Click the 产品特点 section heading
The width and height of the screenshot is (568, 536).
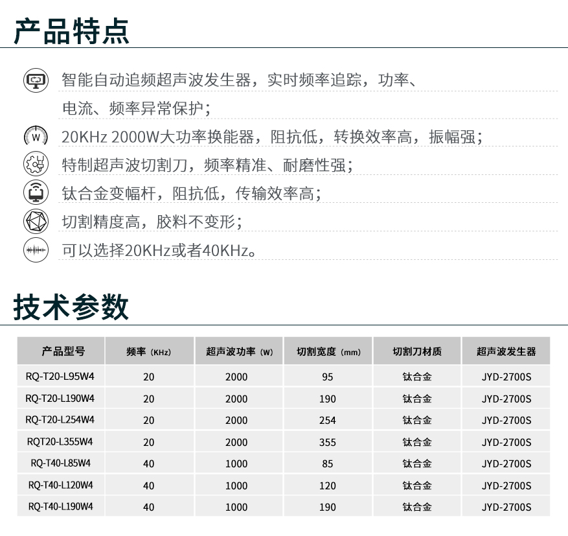tap(71, 30)
